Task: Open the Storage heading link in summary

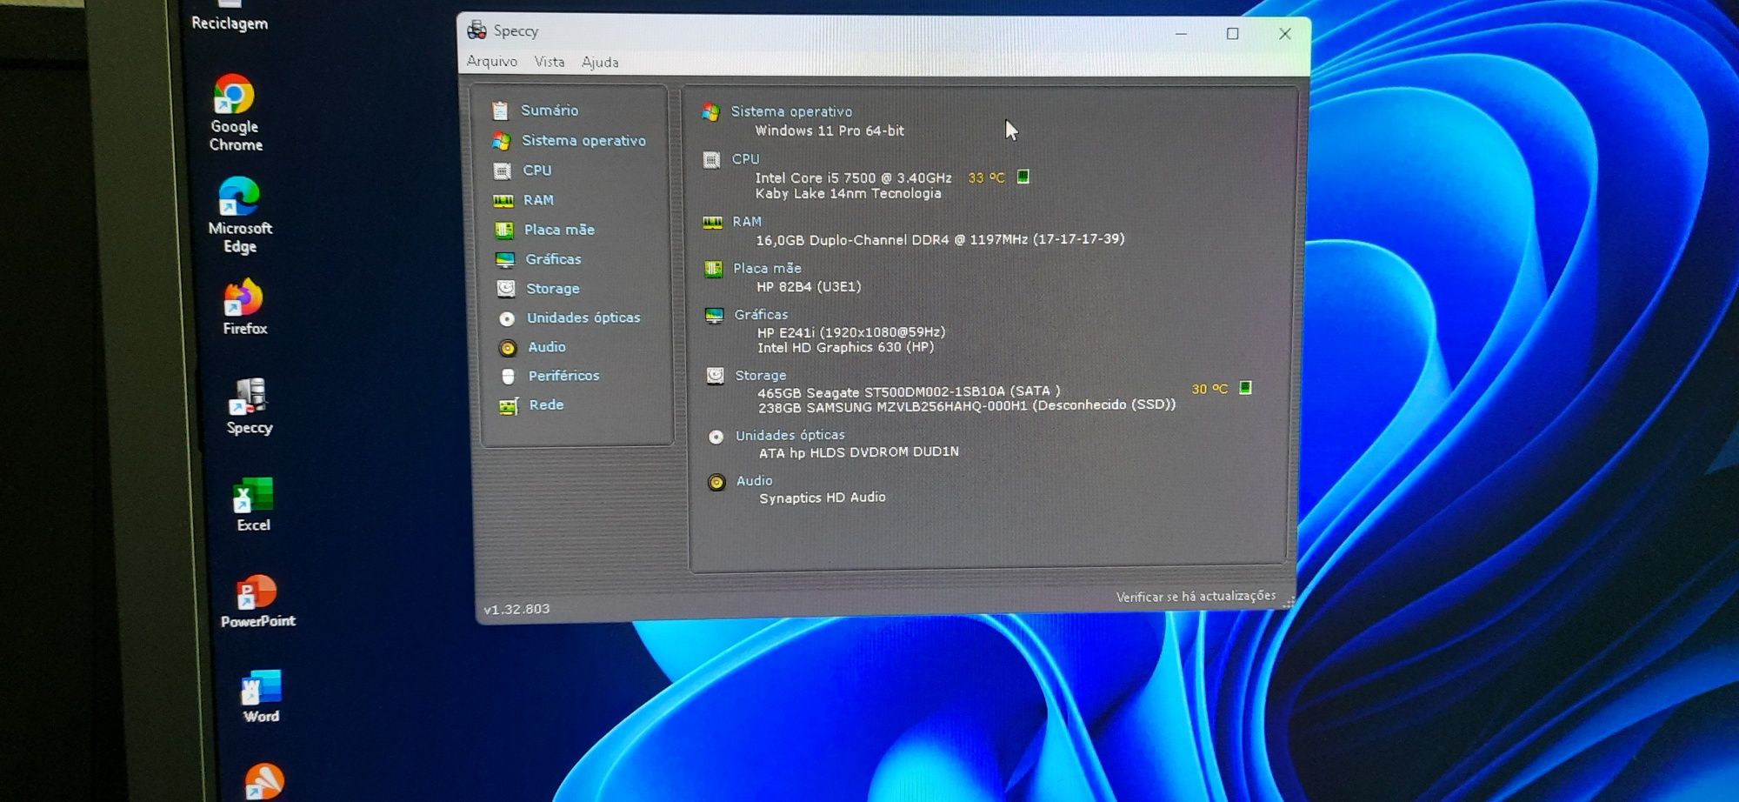Action: (761, 376)
